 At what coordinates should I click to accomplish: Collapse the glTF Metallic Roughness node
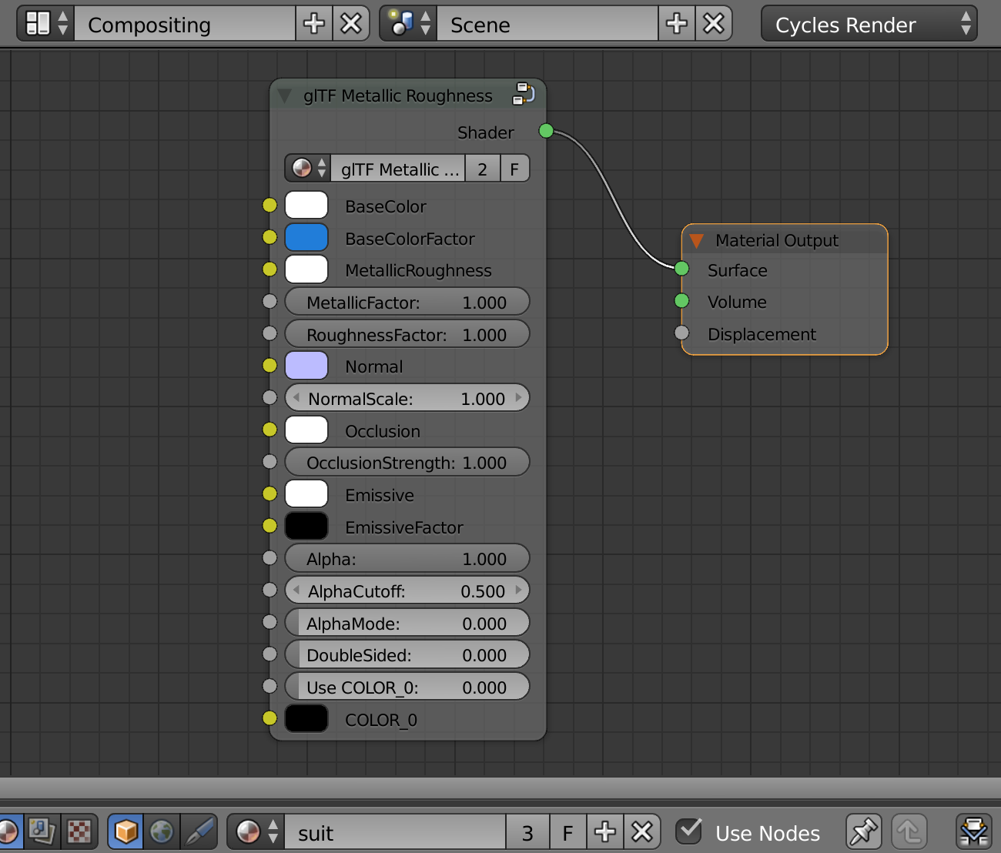(285, 95)
